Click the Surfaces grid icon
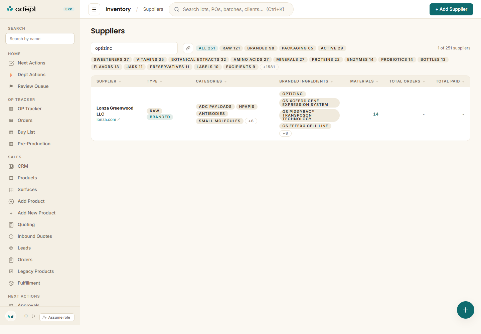Viewport: 481px width, 334px height. coord(11,190)
